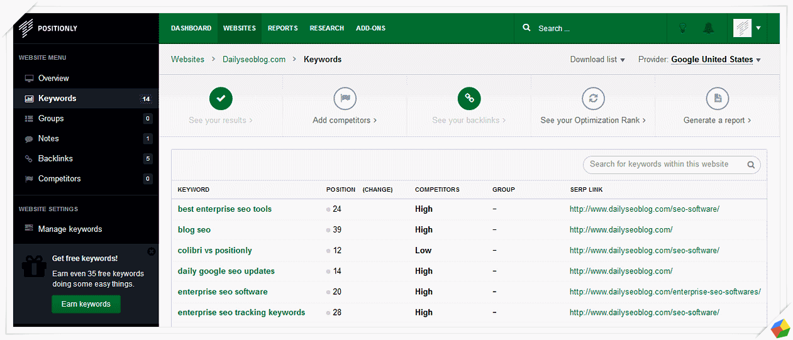Click the Optimization Rank refresh icon

coord(592,98)
